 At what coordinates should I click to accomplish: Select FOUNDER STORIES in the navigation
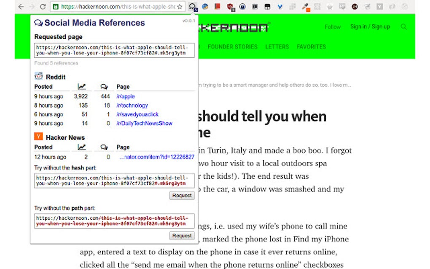[232, 47]
